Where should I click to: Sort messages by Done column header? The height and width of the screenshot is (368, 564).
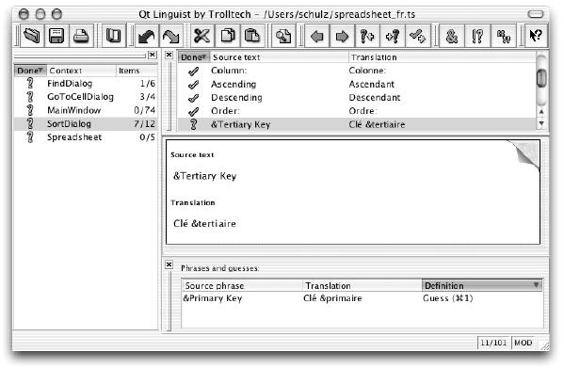tap(194, 57)
